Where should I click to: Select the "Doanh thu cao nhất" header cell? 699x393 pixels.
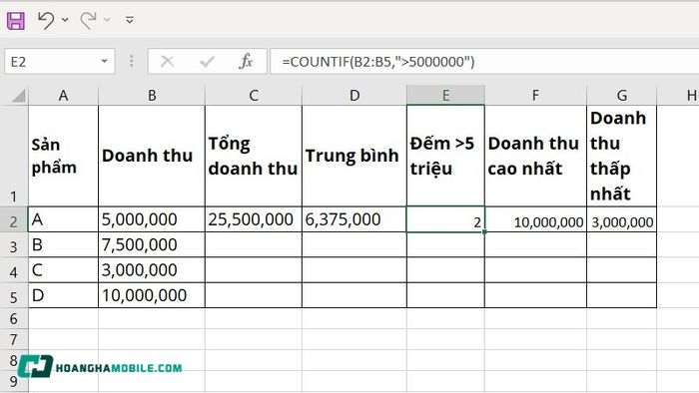tap(535, 156)
